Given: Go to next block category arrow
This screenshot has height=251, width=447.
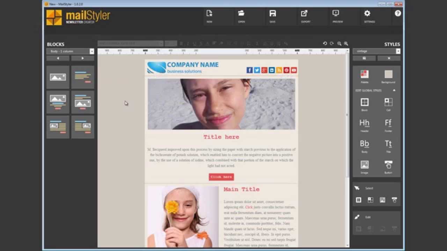Looking at the screenshot, I should (x=83, y=58).
